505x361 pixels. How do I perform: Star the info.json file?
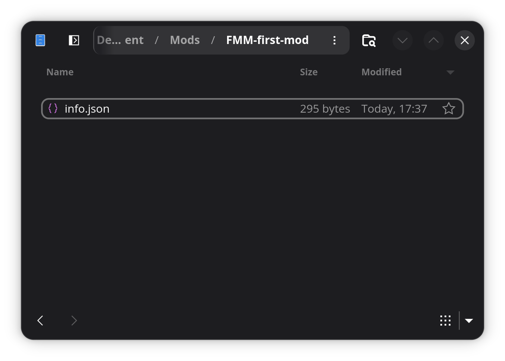click(x=449, y=109)
